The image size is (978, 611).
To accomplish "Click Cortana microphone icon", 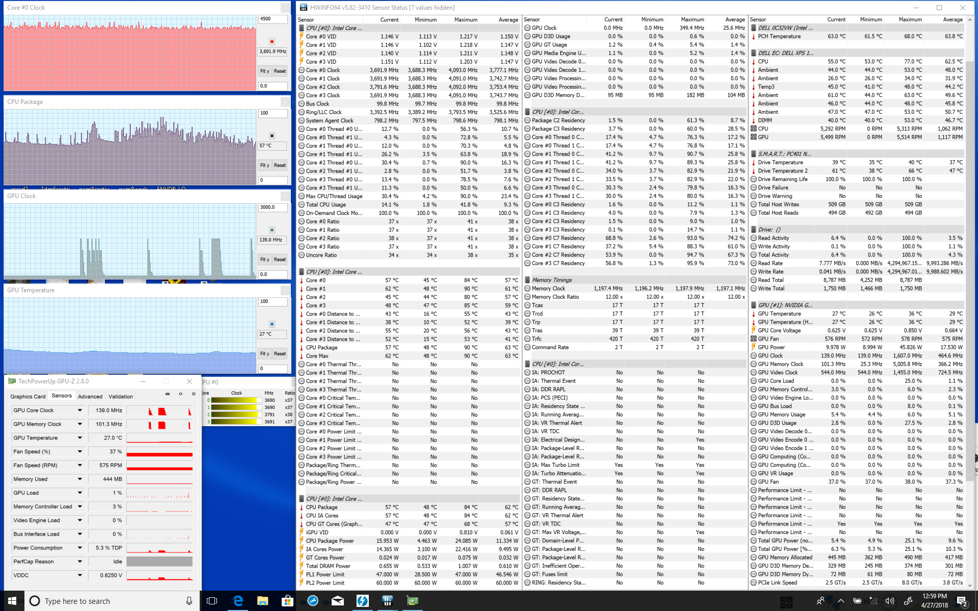I will coord(189,601).
